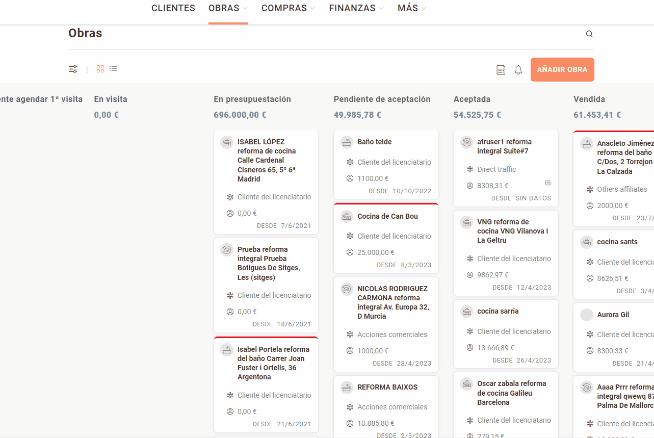Expand the COMPRAS dropdown menu
Screen dimensions: 654x438
[288, 8]
